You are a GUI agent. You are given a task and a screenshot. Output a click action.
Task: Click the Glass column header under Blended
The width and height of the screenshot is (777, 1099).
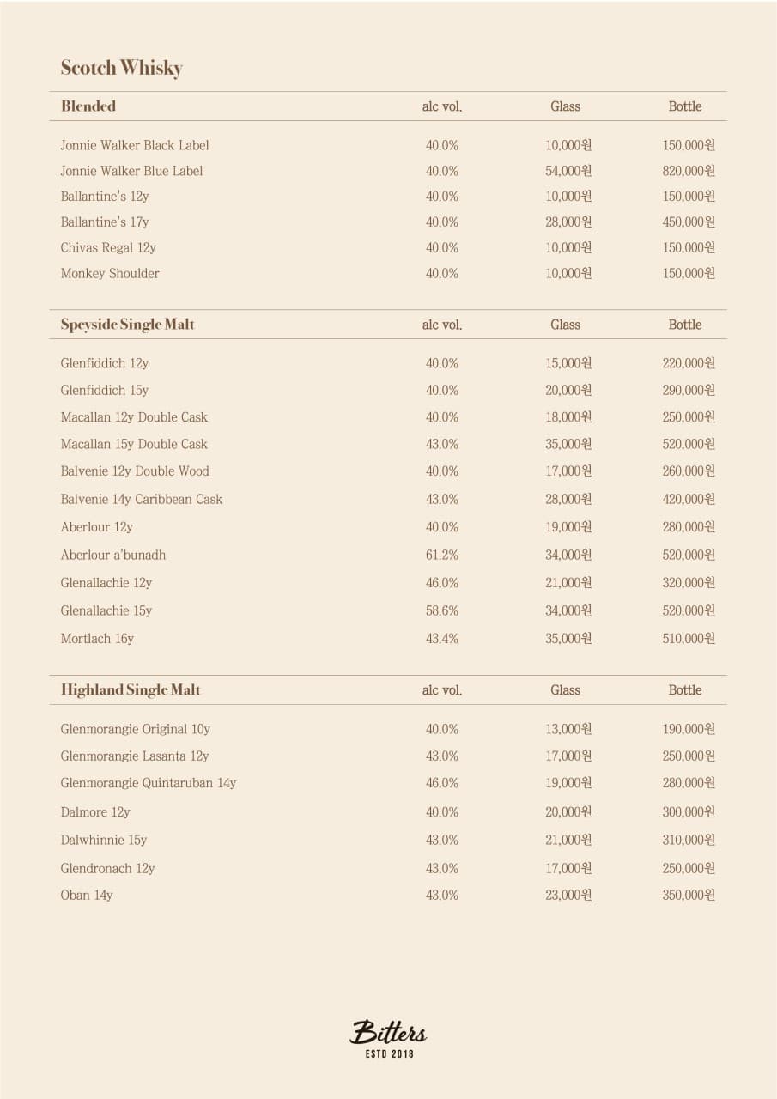click(x=566, y=106)
